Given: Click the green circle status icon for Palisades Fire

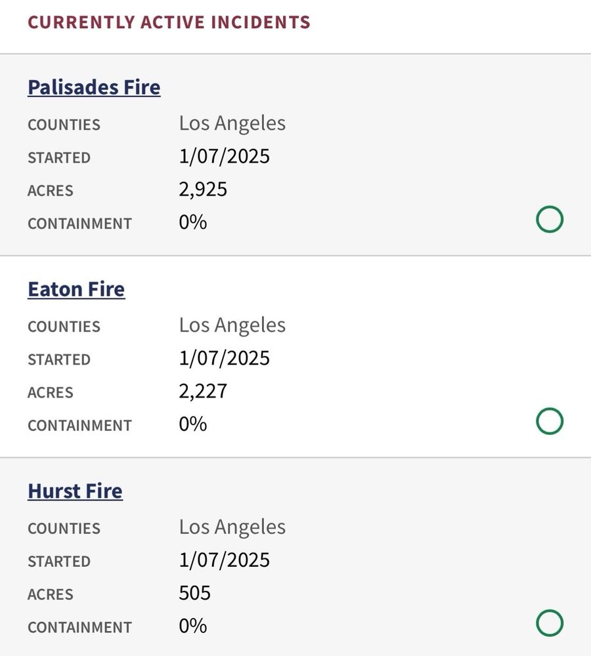Looking at the screenshot, I should coord(550,220).
